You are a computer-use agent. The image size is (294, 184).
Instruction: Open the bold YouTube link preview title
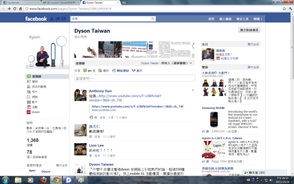click(x=137, y=106)
